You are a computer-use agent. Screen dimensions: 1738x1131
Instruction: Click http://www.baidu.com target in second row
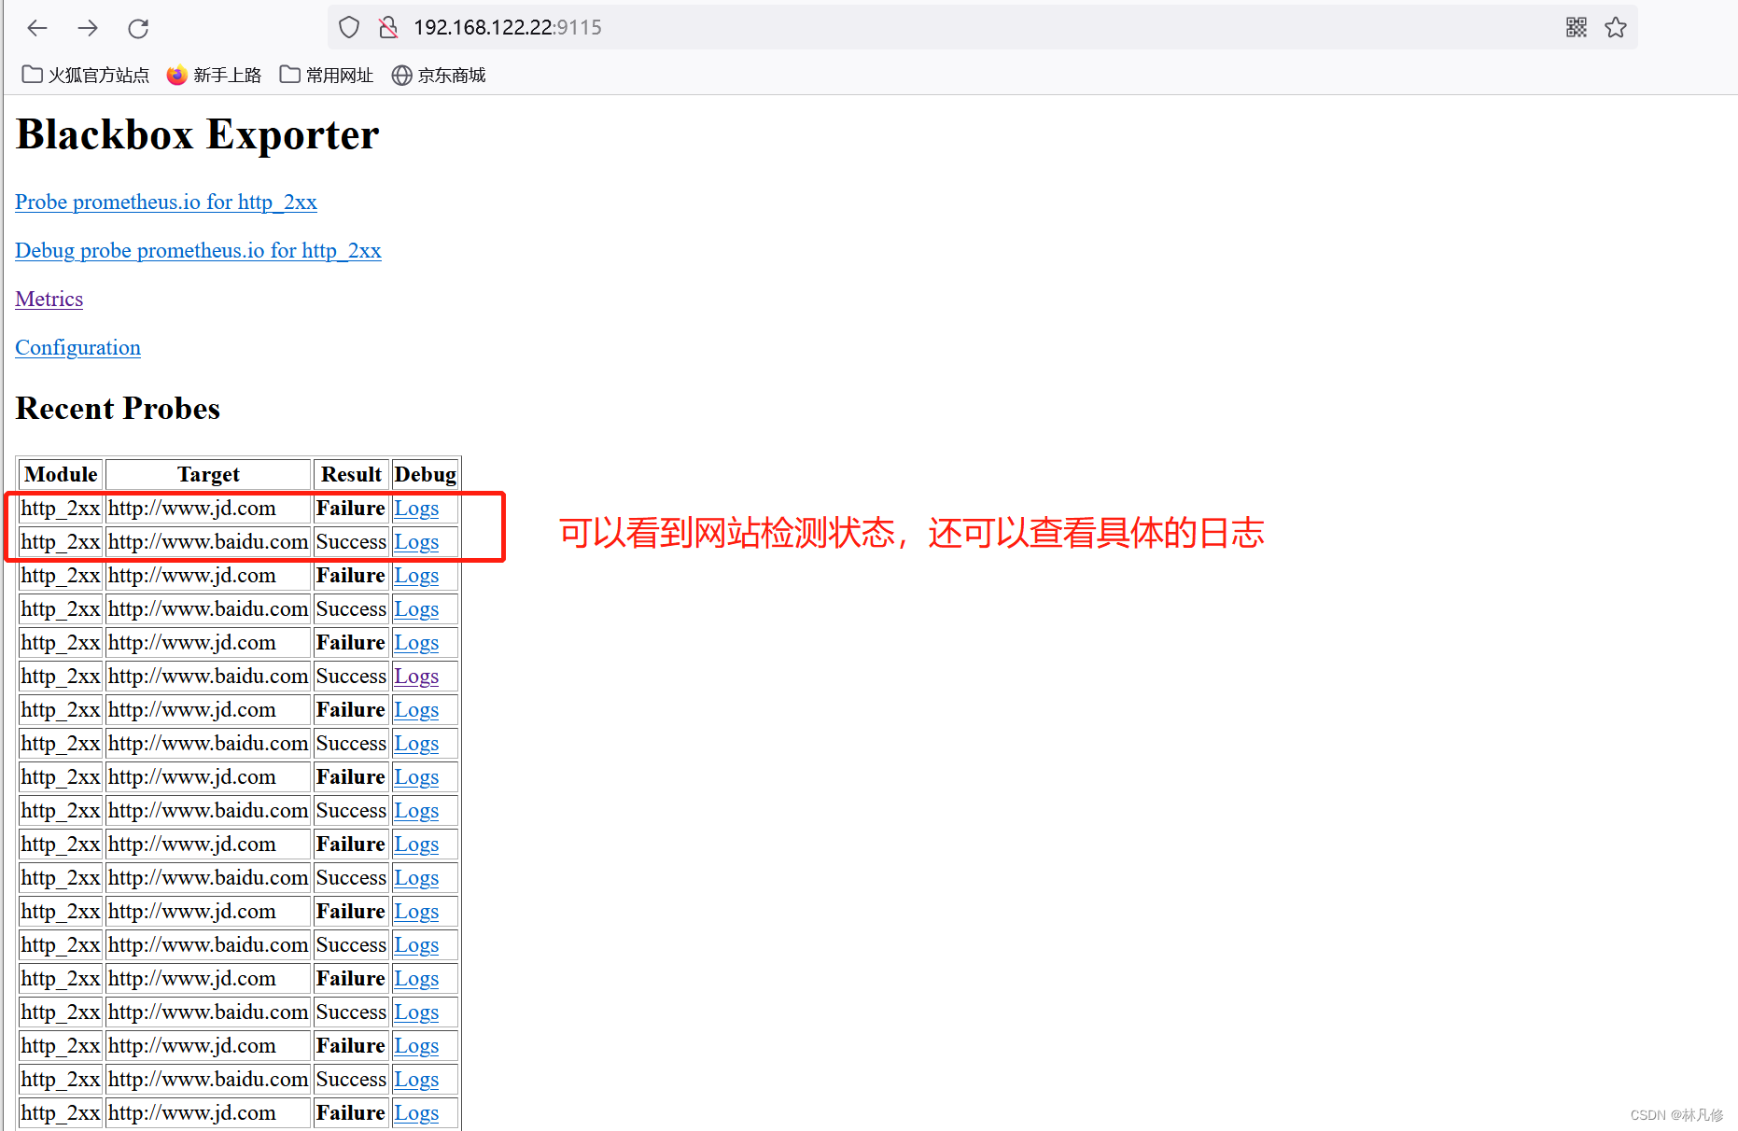pyautogui.click(x=208, y=542)
